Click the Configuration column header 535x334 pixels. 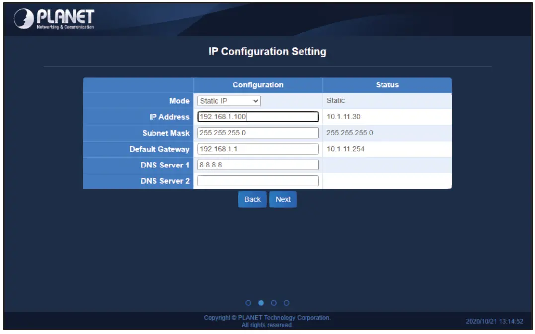pos(258,84)
